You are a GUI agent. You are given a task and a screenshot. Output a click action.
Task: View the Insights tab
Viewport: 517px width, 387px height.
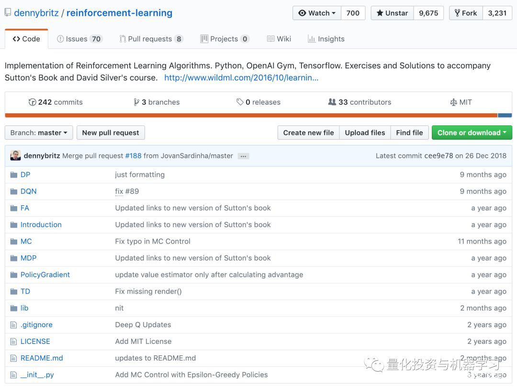[x=326, y=39]
